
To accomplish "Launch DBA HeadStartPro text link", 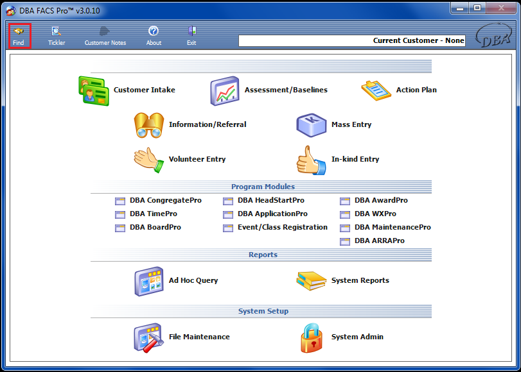I will point(271,200).
